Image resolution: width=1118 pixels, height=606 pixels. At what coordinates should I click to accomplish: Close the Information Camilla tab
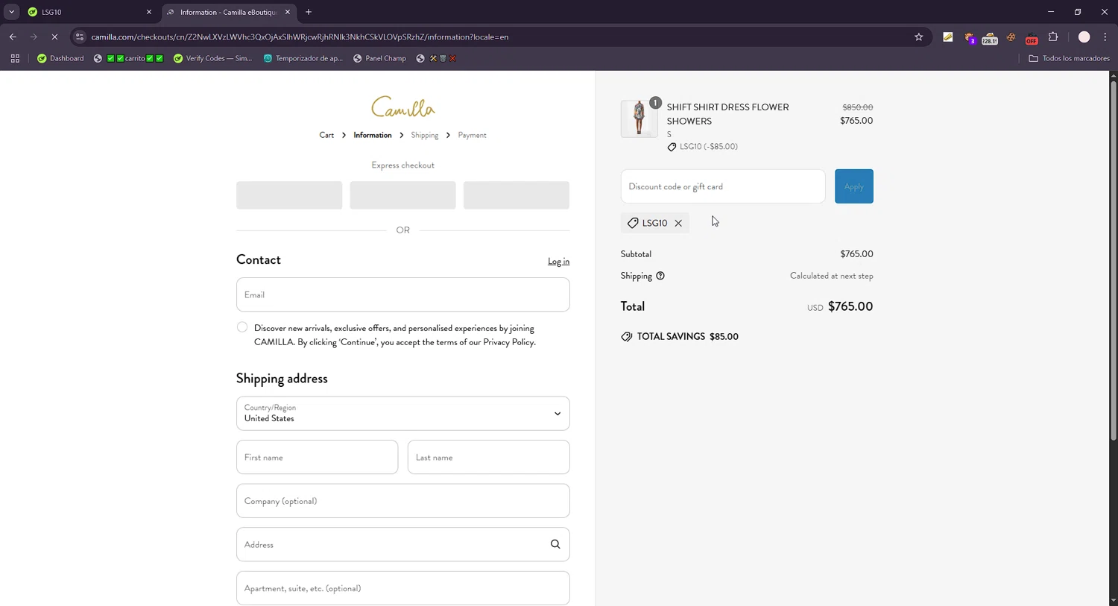coord(288,12)
